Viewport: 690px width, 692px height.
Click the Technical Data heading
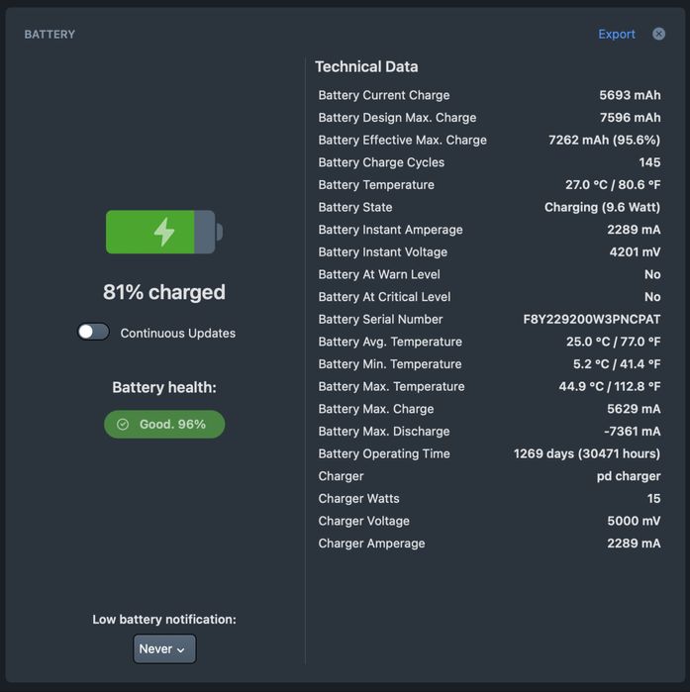point(366,66)
